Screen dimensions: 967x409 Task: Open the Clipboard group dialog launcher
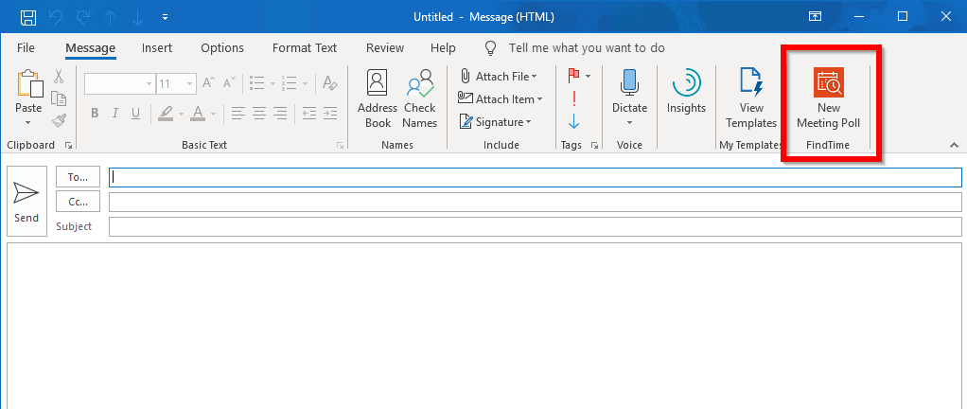(x=68, y=146)
